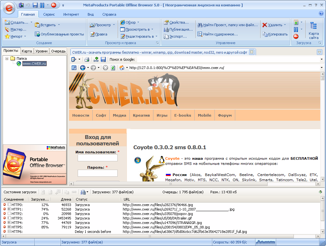326x246 pixels.
Task: Click the home icon beside address bar
Action: point(122,68)
